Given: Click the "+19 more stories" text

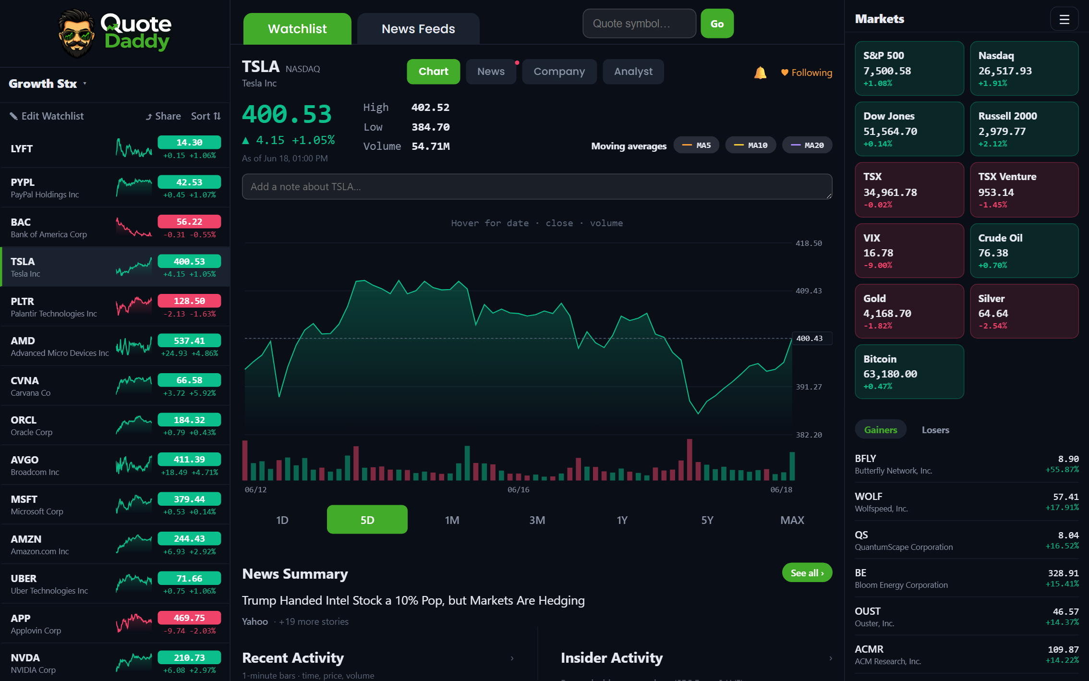Looking at the screenshot, I should 314,621.
